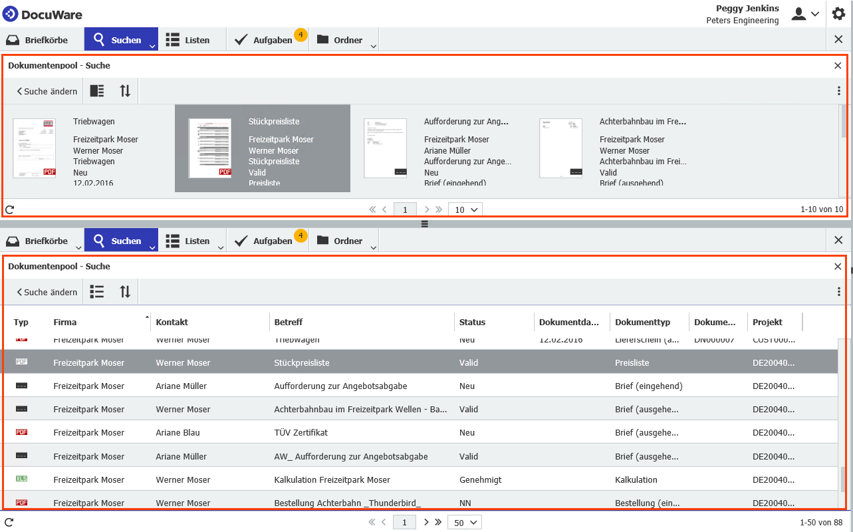
Task: Open Peggy Jenkins user account menu
Action: coord(805,14)
